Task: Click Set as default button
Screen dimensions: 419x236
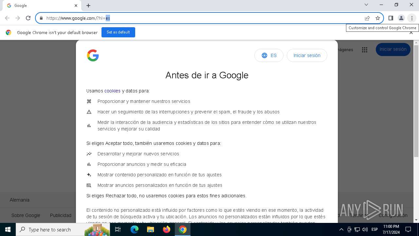Action: point(118,32)
